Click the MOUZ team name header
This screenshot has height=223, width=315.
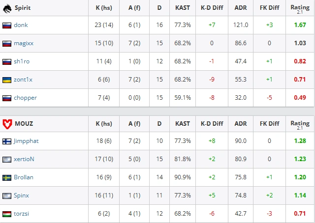click(24, 123)
